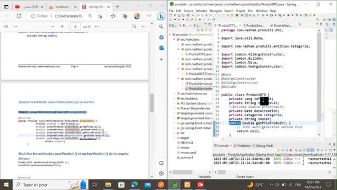Click the Eclipse toolbar search magnifier
The height and width of the screenshot is (190, 337).
coord(318,20)
